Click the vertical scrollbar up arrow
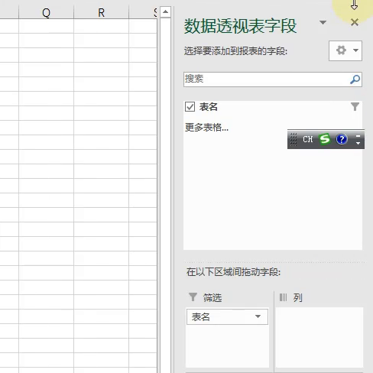 pyautogui.click(x=166, y=11)
